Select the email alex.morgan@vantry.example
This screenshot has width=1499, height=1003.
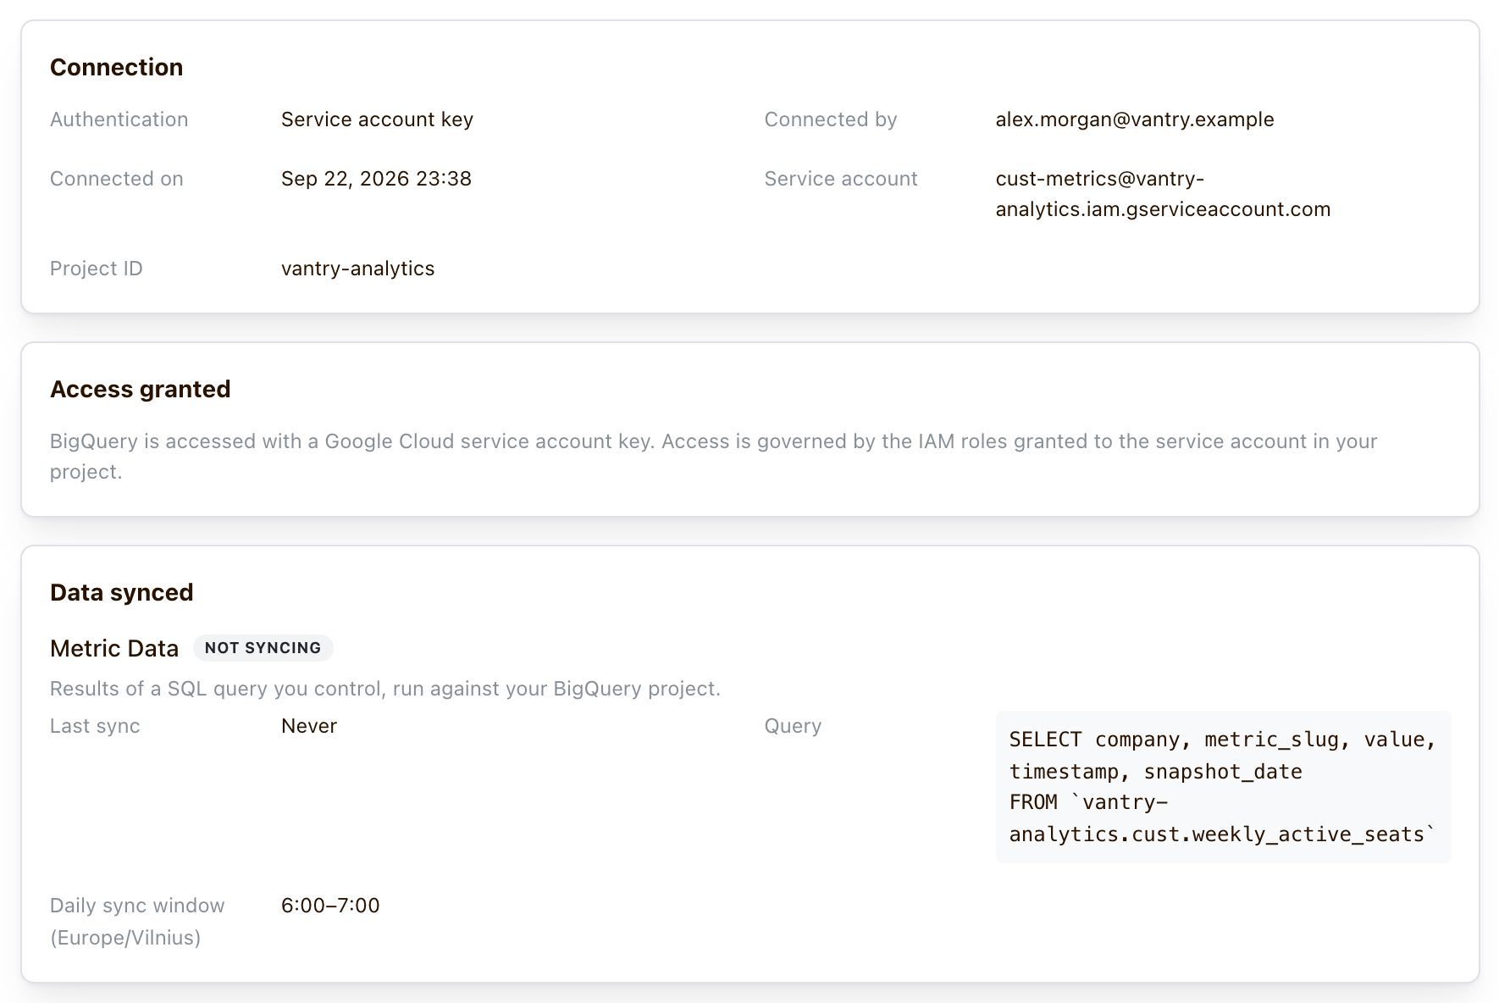click(1135, 119)
